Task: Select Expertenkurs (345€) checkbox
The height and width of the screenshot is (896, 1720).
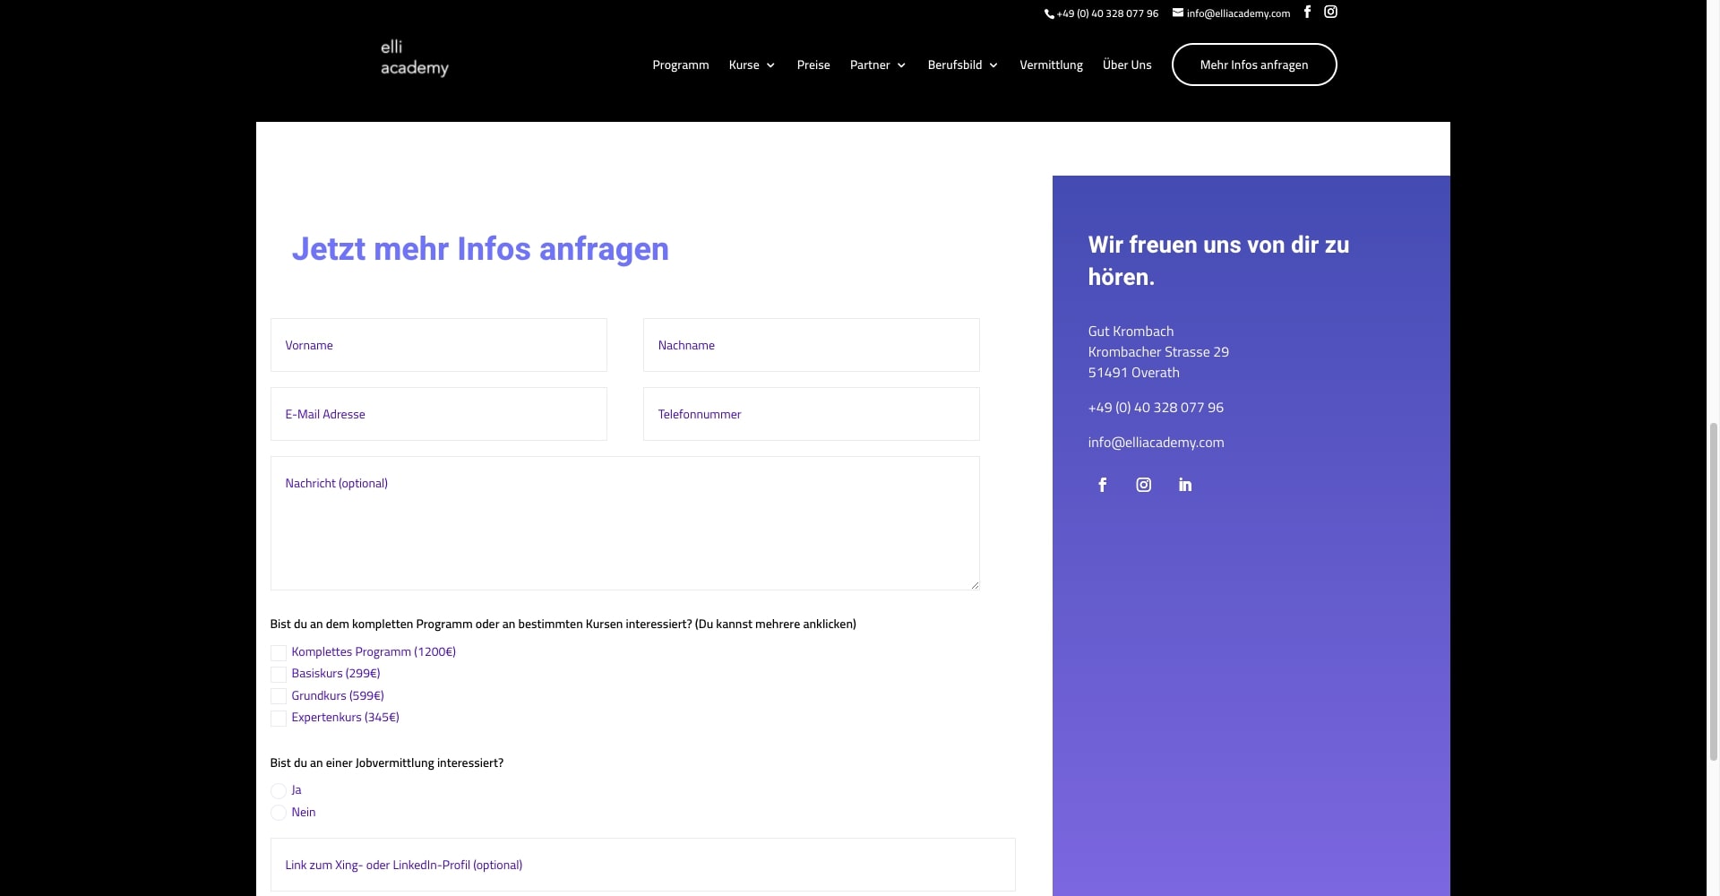Action: pos(279,719)
